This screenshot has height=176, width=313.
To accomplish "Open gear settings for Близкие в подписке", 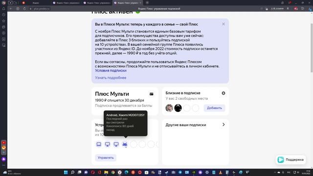I will pyautogui.click(x=224, y=93).
